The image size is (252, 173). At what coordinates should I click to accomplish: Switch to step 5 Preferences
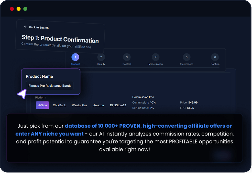tap(187, 57)
